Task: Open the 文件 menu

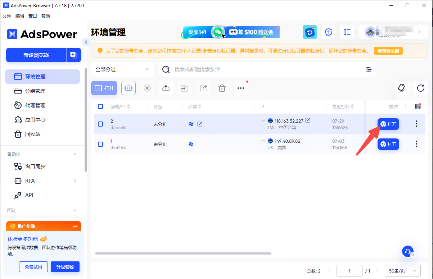Action: coord(7,16)
